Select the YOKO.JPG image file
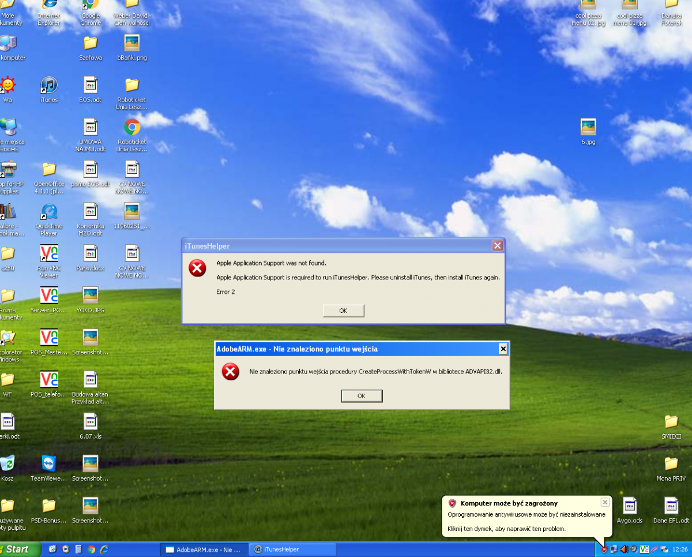The height and width of the screenshot is (557, 692). click(91, 300)
